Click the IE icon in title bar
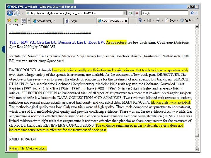 click(9, 6)
